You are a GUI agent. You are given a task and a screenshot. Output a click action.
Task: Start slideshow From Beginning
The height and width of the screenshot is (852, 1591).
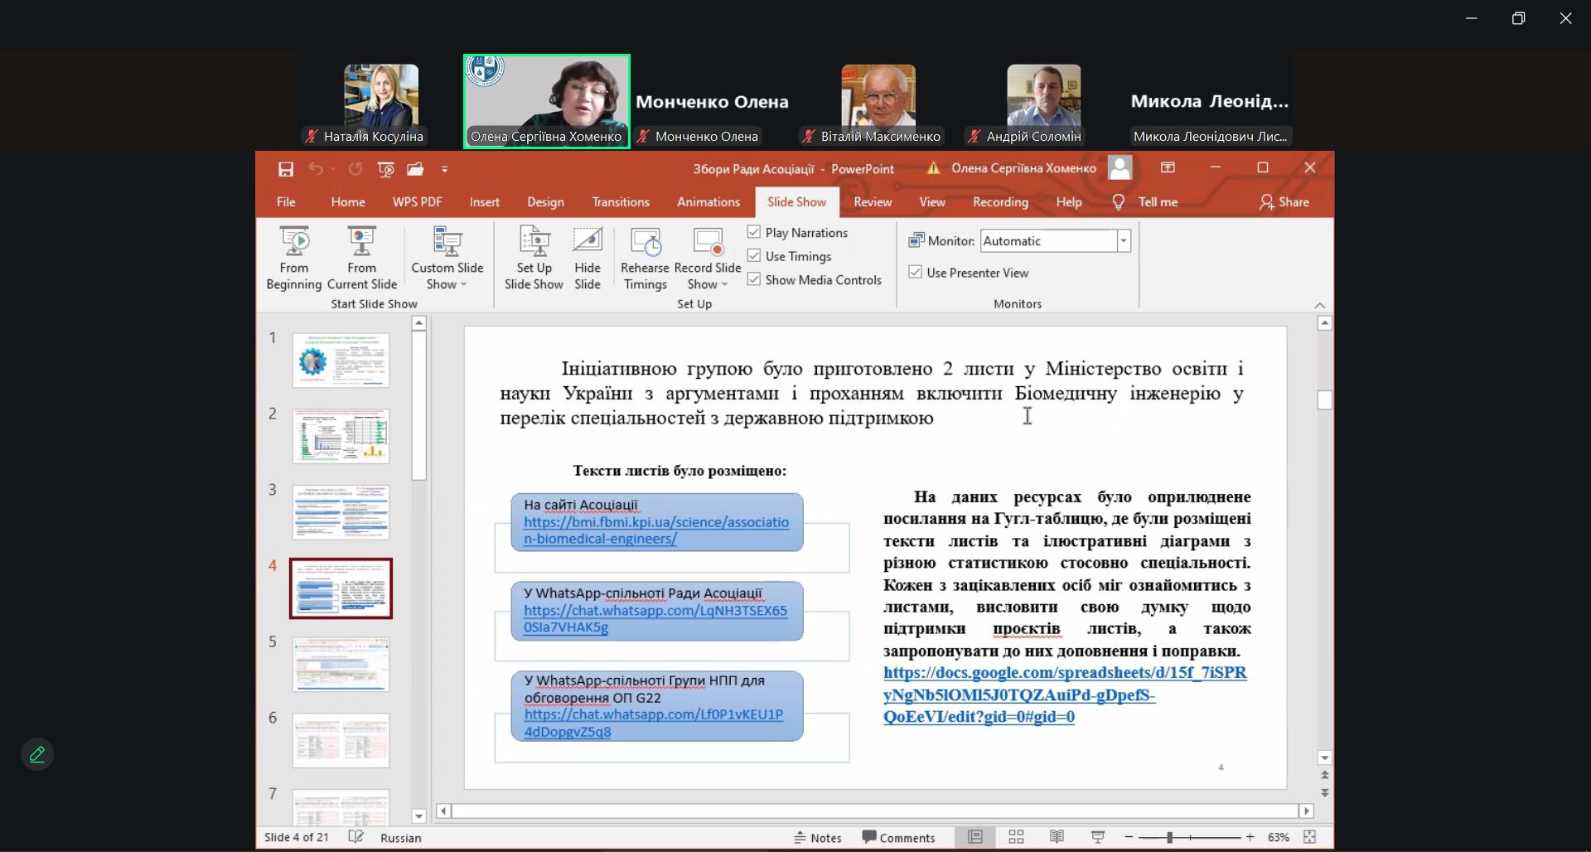[x=294, y=258]
